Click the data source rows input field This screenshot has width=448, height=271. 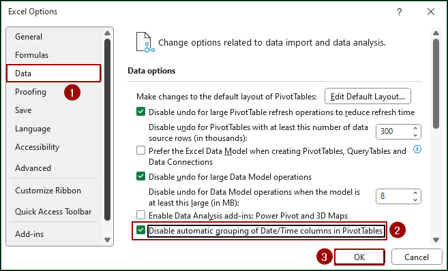tap(393, 131)
